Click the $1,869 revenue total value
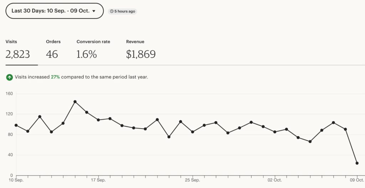 tap(140, 54)
